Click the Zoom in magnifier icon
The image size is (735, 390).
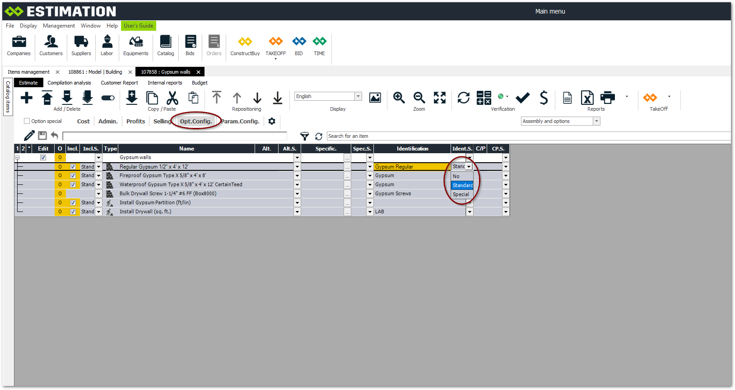pyautogui.click(x=399, y=98)
